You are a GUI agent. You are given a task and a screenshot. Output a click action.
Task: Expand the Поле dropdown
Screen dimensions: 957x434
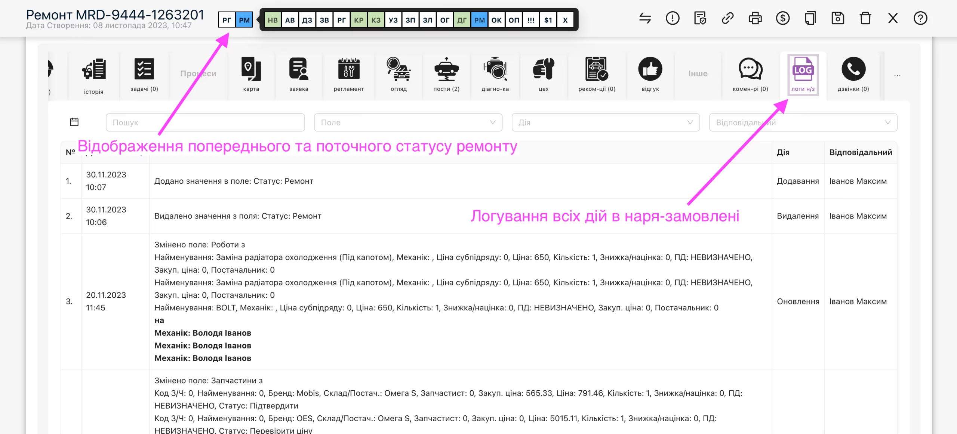click(408, 123)
